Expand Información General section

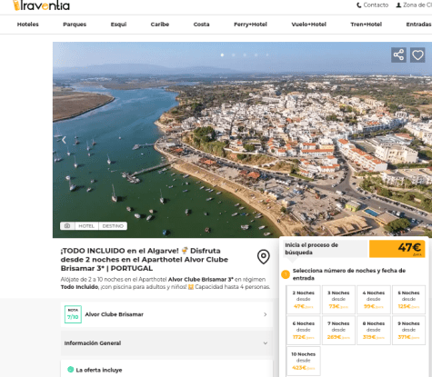pyautogui.click(x=166, y=343)
